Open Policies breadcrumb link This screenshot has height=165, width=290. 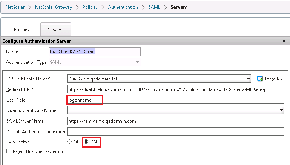tap(90, 7)
